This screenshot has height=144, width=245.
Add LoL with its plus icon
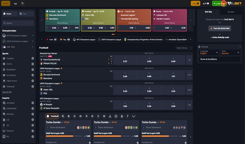click(33, 120)
